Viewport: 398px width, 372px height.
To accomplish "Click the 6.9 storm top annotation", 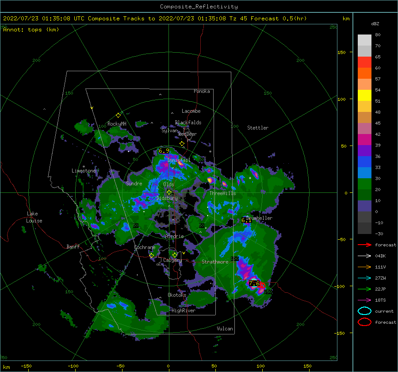I will 164,151.
